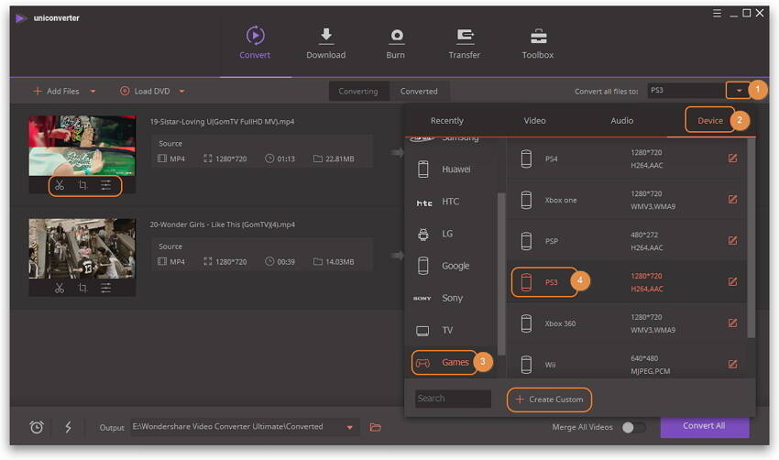This screenshot has height=460, width=779.
Task: Open the Toolbox section
Action: pos(538,43)
